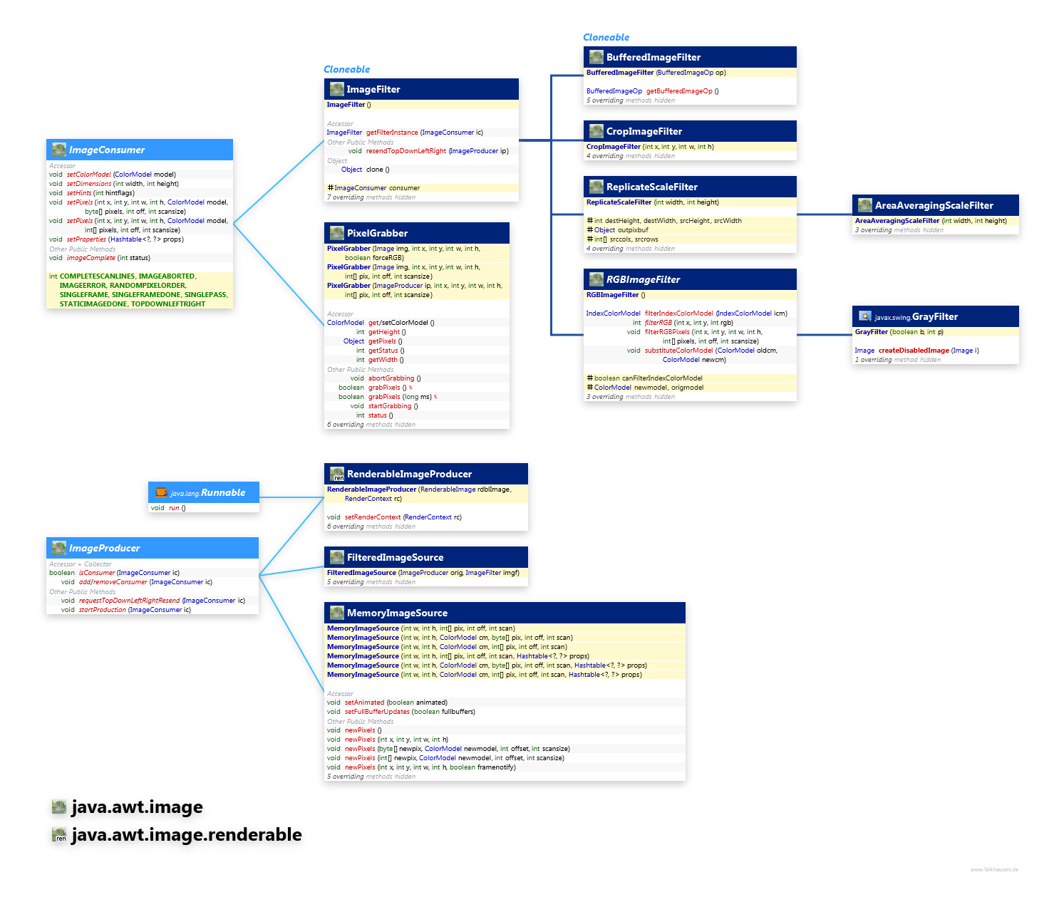Select startProduction method in ImageProducer
This screenshot has width=1059, height=902.
coord(103,609)
